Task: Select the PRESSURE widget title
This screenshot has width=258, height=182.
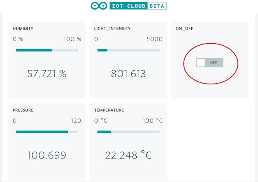Action: [23, 110]
